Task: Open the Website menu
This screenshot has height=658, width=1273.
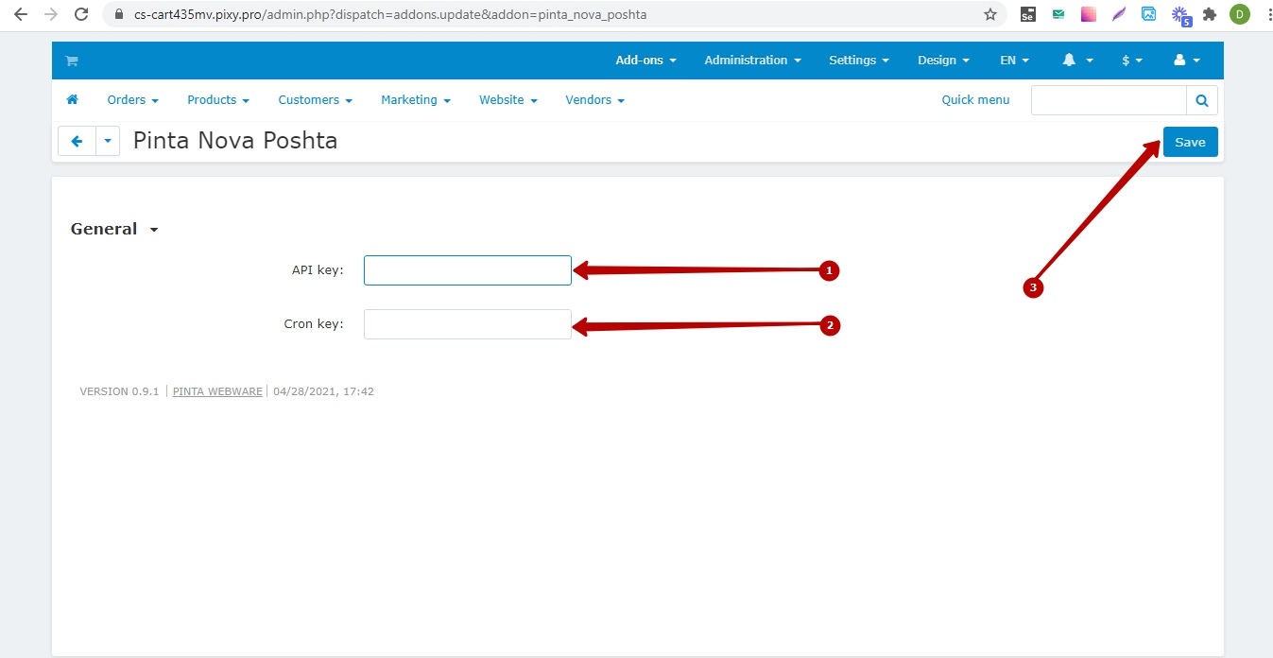Action: click(x=508, y=99)
